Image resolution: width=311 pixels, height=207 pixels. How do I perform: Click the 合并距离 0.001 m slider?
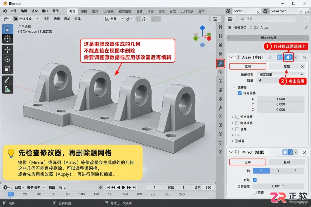click(x=278, y=186)
